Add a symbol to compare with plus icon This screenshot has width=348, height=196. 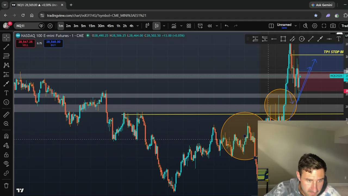pyautogui.click(x=50, y=26)
